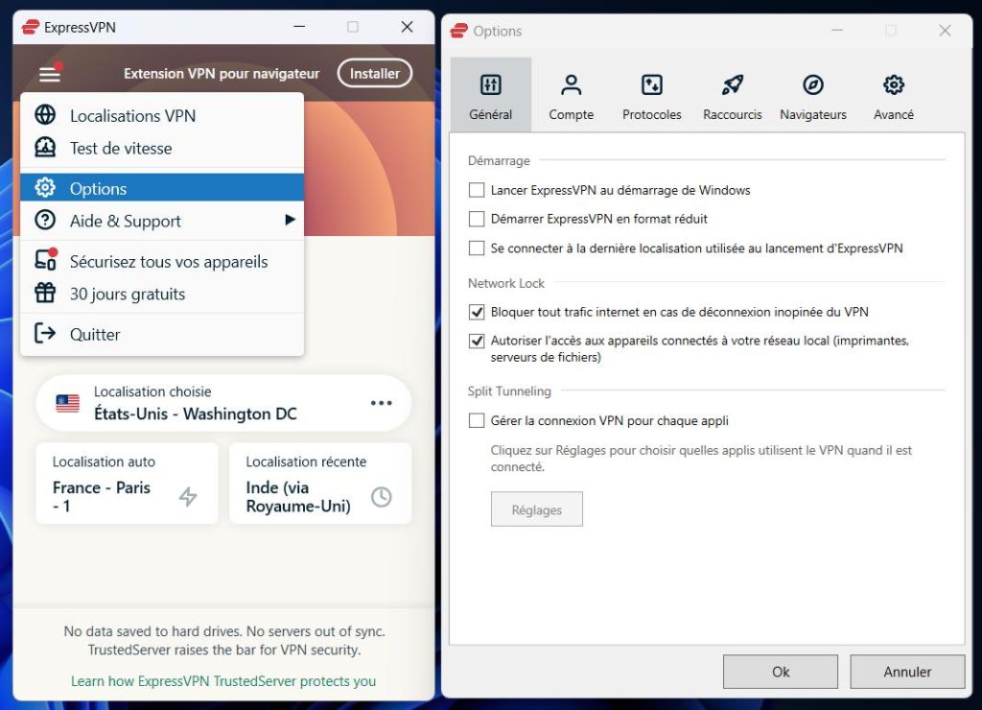Viewport: 982px width, 710px height.
Task: Minimize the ExpressVPN main window
Action: tap(299, 27)
